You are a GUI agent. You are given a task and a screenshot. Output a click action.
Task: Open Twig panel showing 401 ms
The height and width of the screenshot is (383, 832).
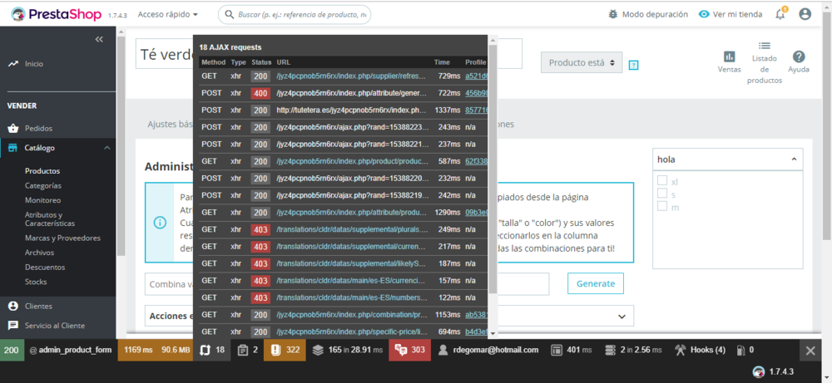[571, 350]
